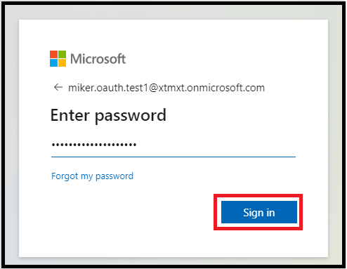Select the miker.oauth.test1 email address text
This screenshot has height=269, width=347.
(x=166, y=88)
